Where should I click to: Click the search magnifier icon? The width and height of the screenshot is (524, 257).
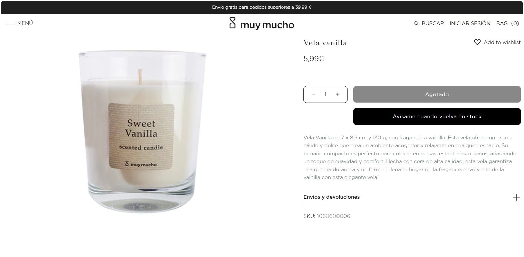(416, 23)
